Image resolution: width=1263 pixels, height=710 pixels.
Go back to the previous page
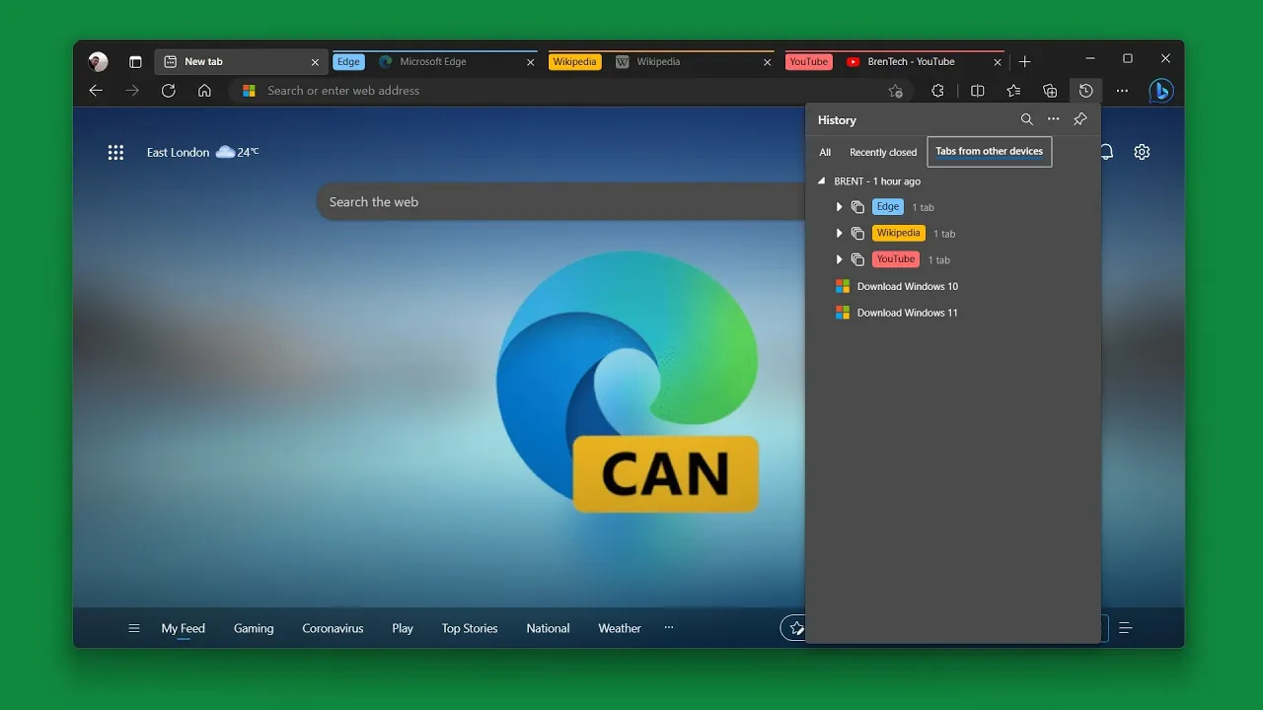click(96, 91)
